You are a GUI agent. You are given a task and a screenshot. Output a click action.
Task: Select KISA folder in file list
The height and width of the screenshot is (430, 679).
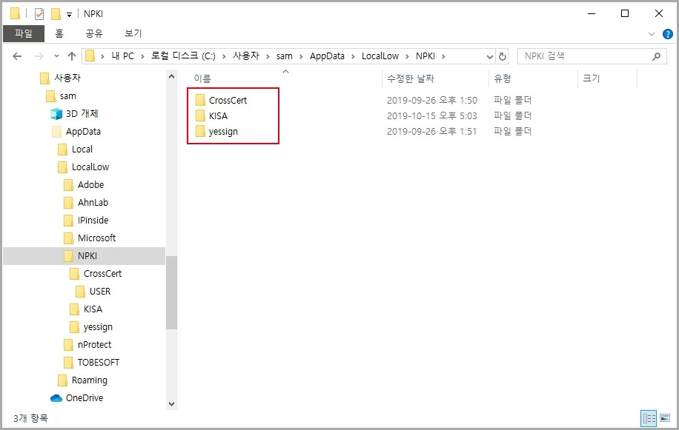click(211, 115)
